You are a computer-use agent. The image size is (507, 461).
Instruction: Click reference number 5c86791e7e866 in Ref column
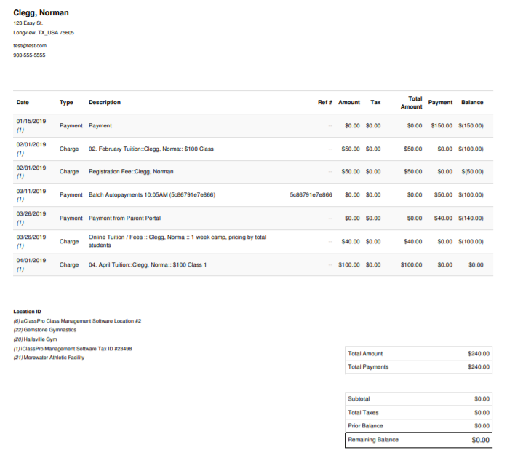click(311, 195)
